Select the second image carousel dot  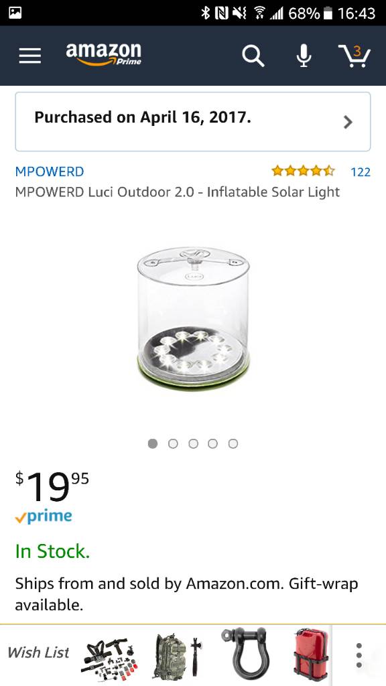pos(173,443)
